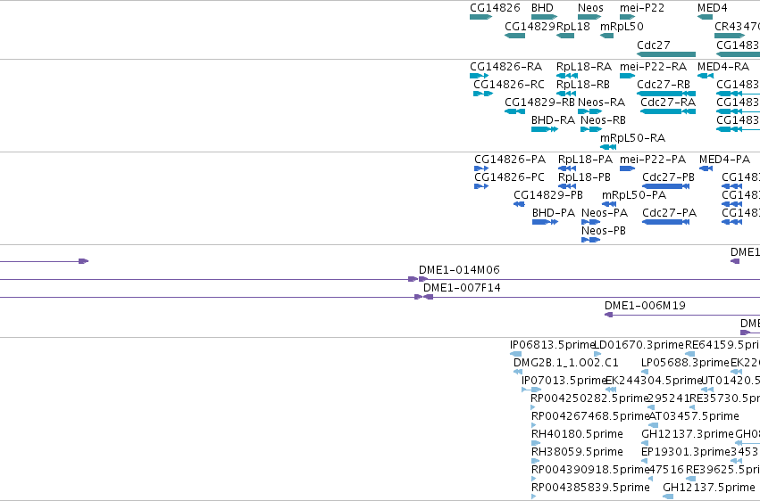Select the GH12137.5prime EST
760x501 pixels.
(x=668, y=497)
